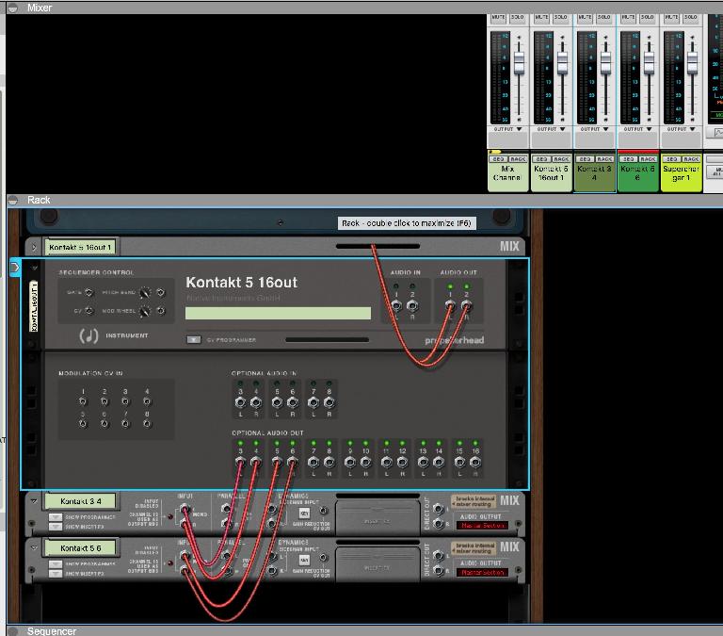Open Kontakt 5 16out 1 OUTPUT dropdown
This screenshot has height=636, width=723.
coord(551,129)
